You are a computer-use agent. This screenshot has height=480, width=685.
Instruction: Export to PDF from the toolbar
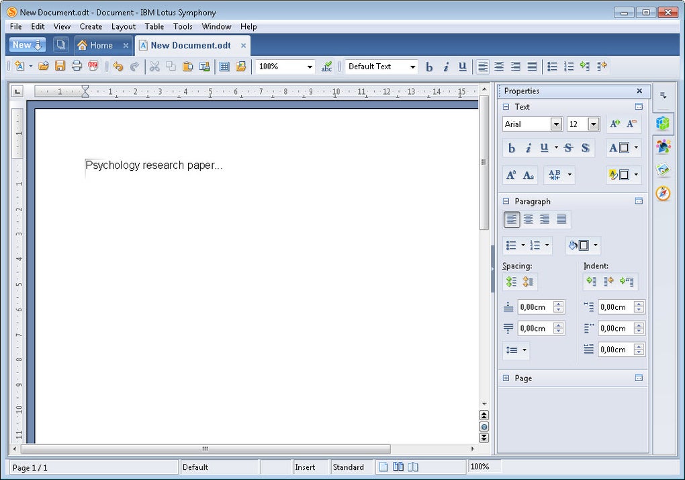(93, 67)
